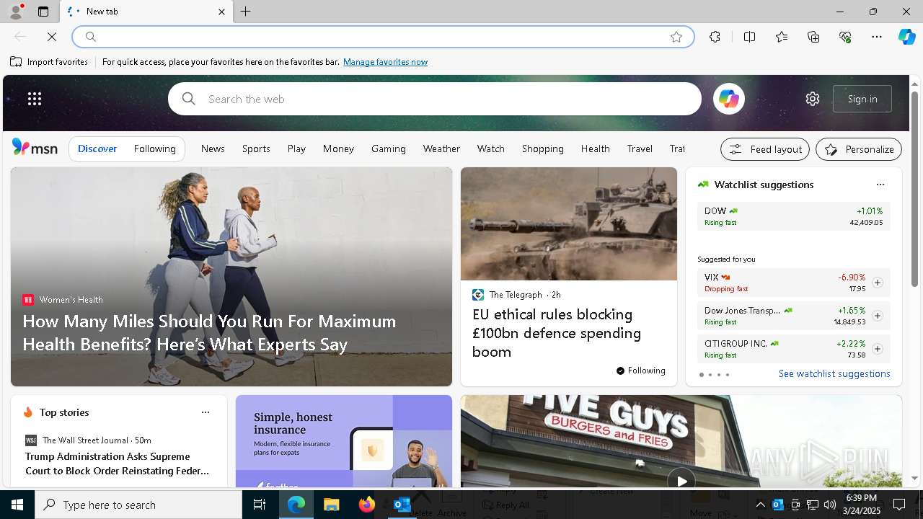Play the Five Guys video
The image size is (923, 519).
(x=681, y=480)
